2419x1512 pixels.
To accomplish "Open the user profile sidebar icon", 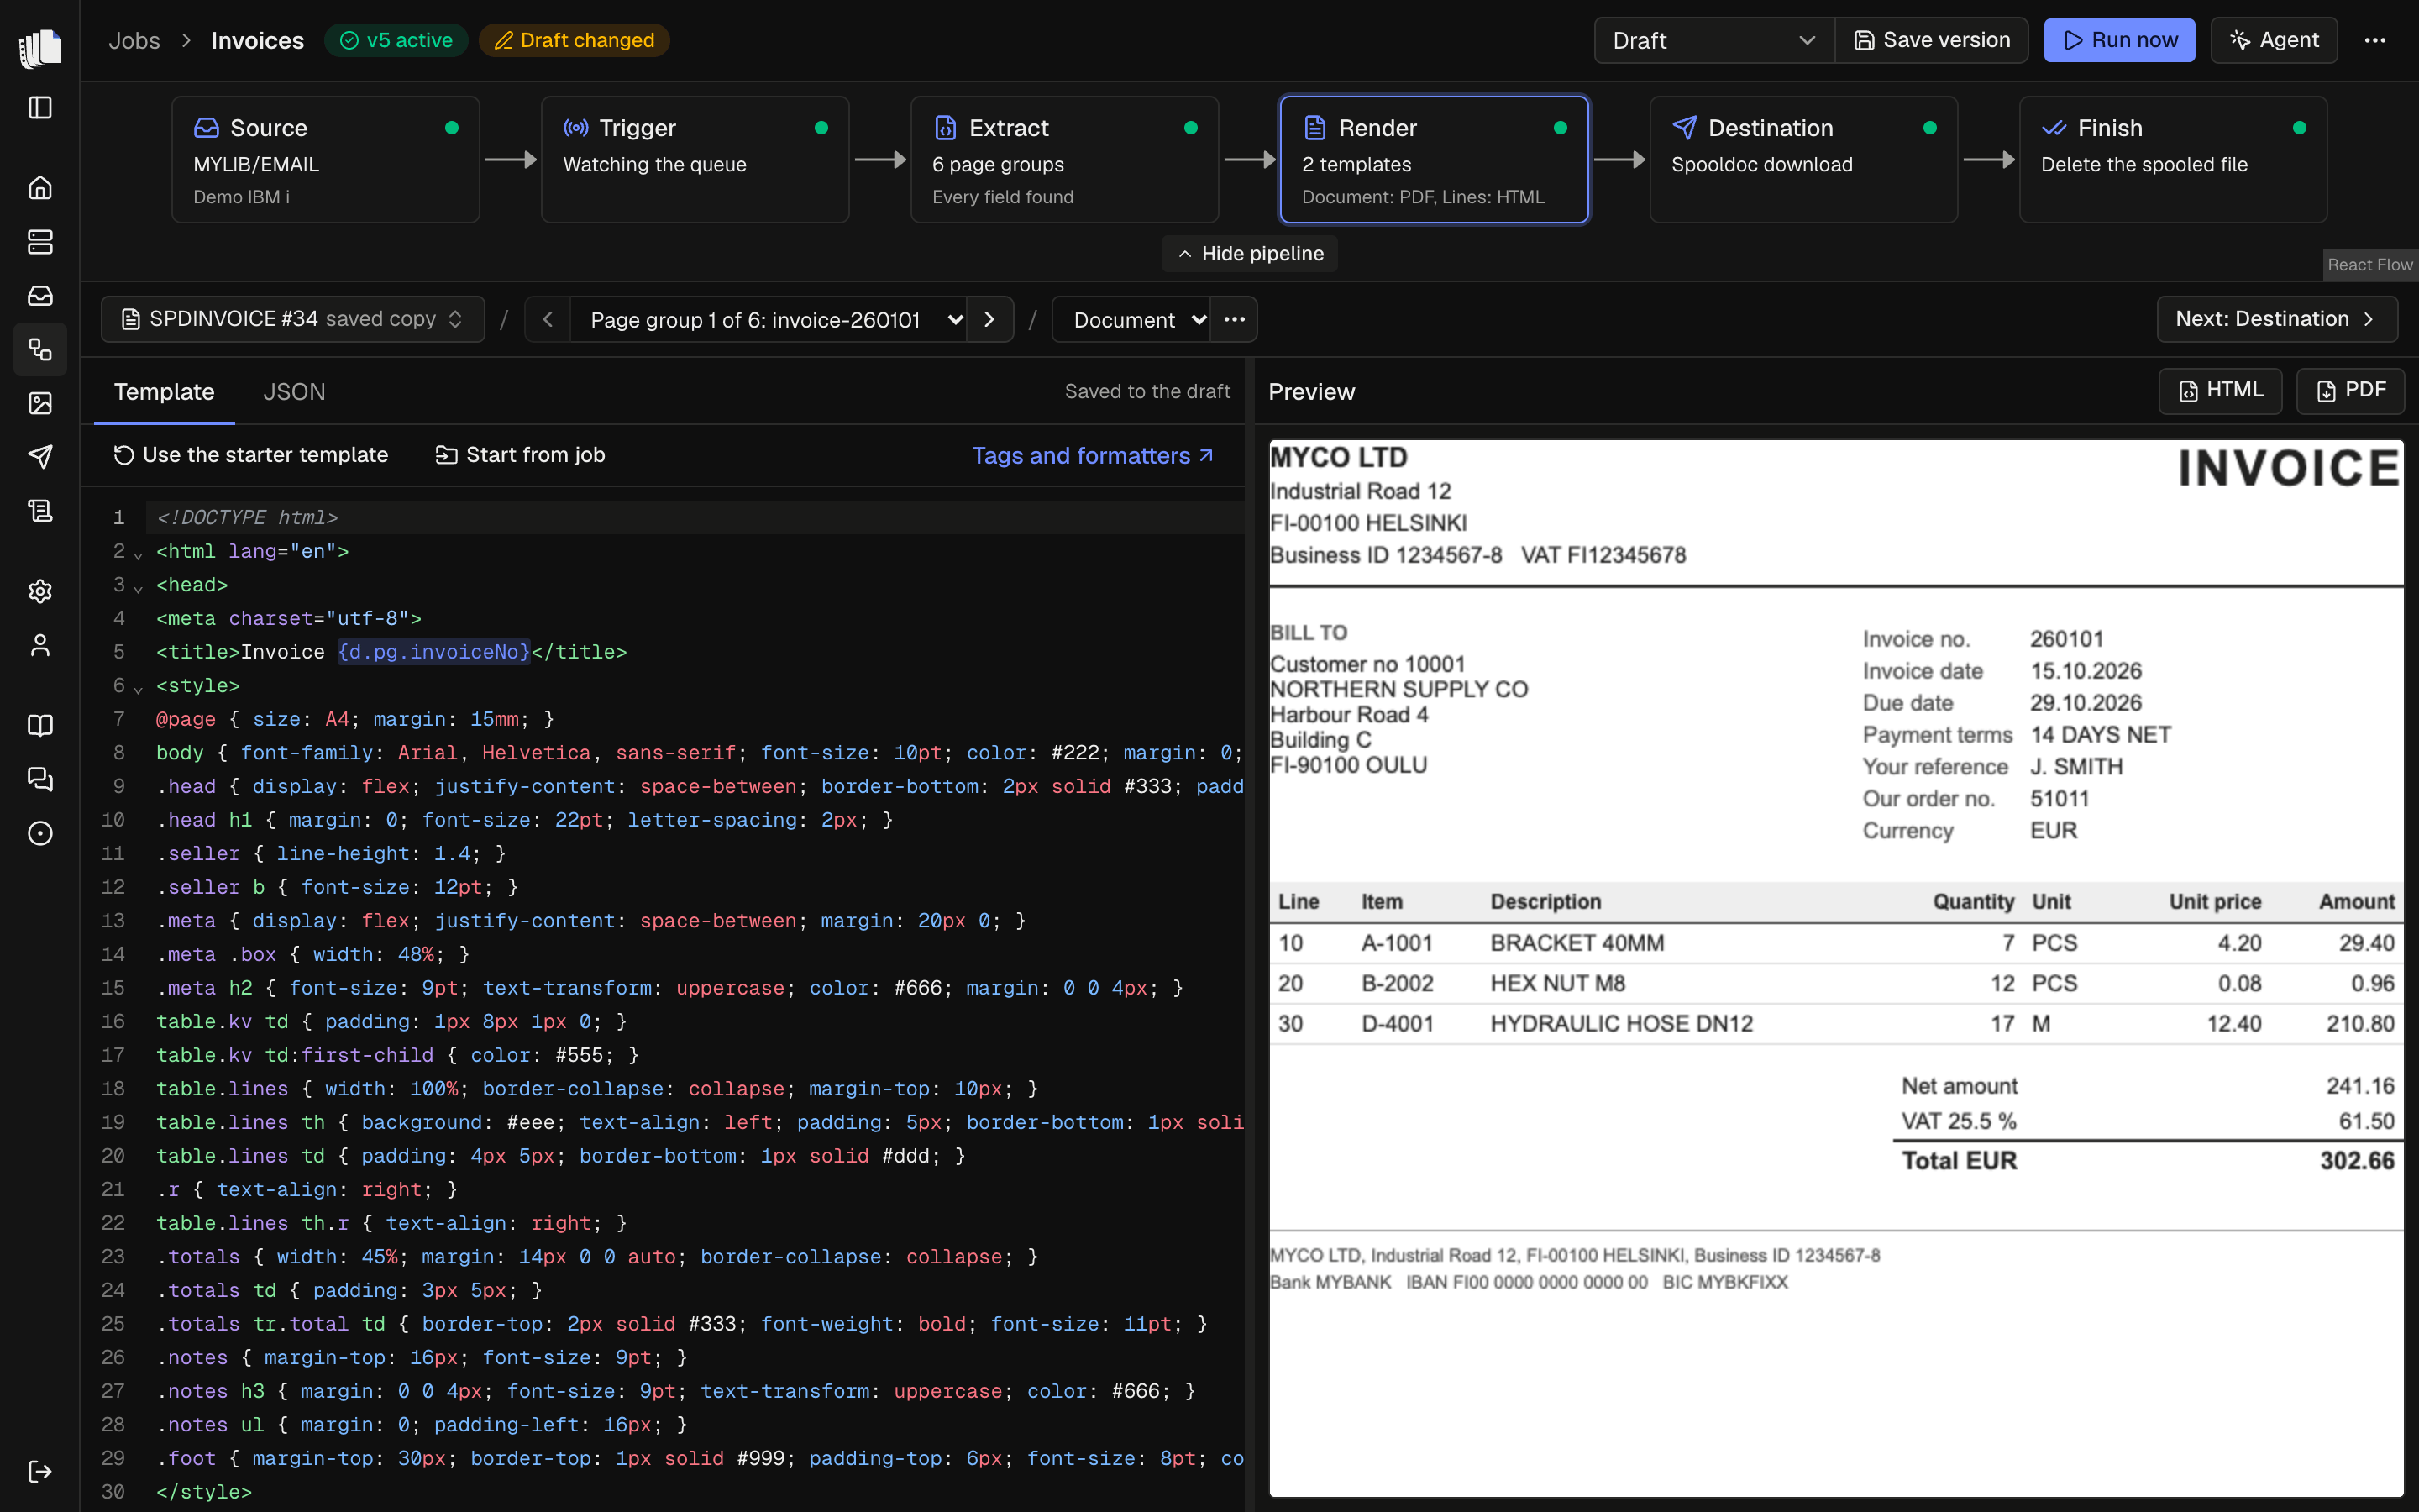I will [40, 645].
